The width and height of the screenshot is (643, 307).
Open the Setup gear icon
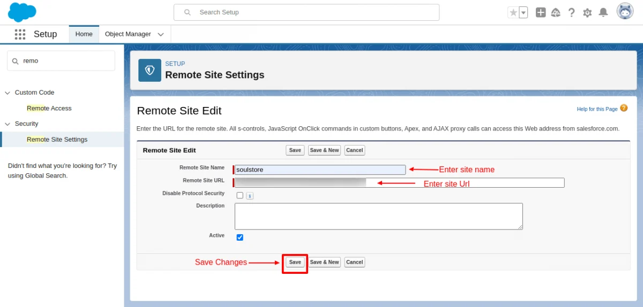(587, 12)
